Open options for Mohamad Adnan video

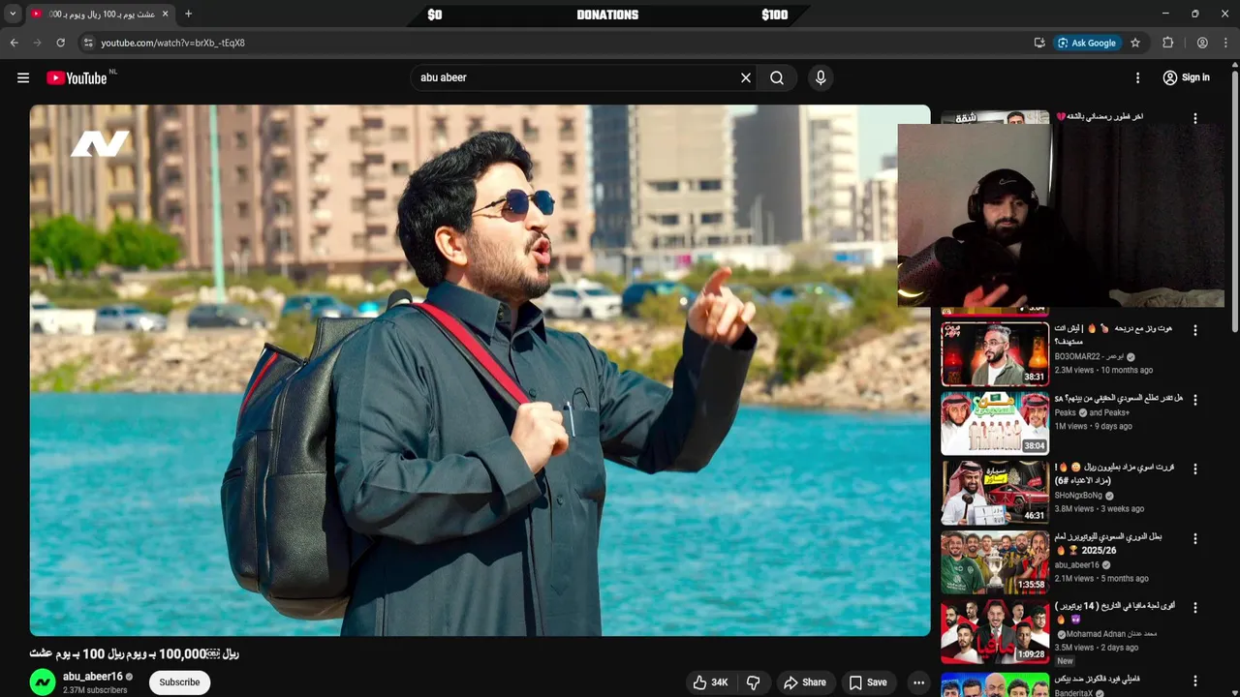[x=1194, y=609]
